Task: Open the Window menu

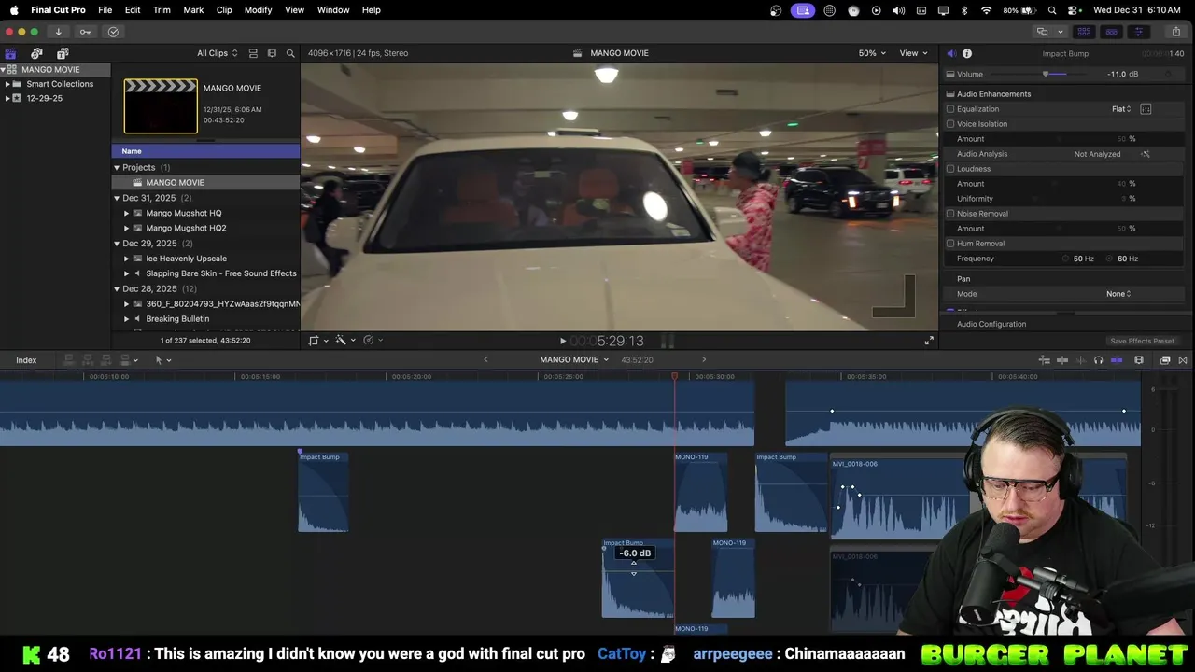Action: coord(333,10)
